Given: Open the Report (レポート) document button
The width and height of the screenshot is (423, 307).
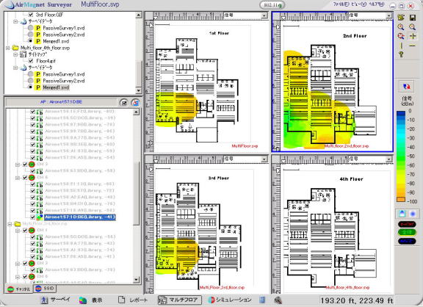Looking at the screenshot, I should (x=133, y=300).
